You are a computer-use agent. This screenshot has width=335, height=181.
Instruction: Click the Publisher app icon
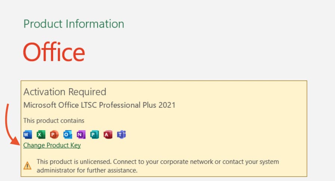(x=95, y=135)
